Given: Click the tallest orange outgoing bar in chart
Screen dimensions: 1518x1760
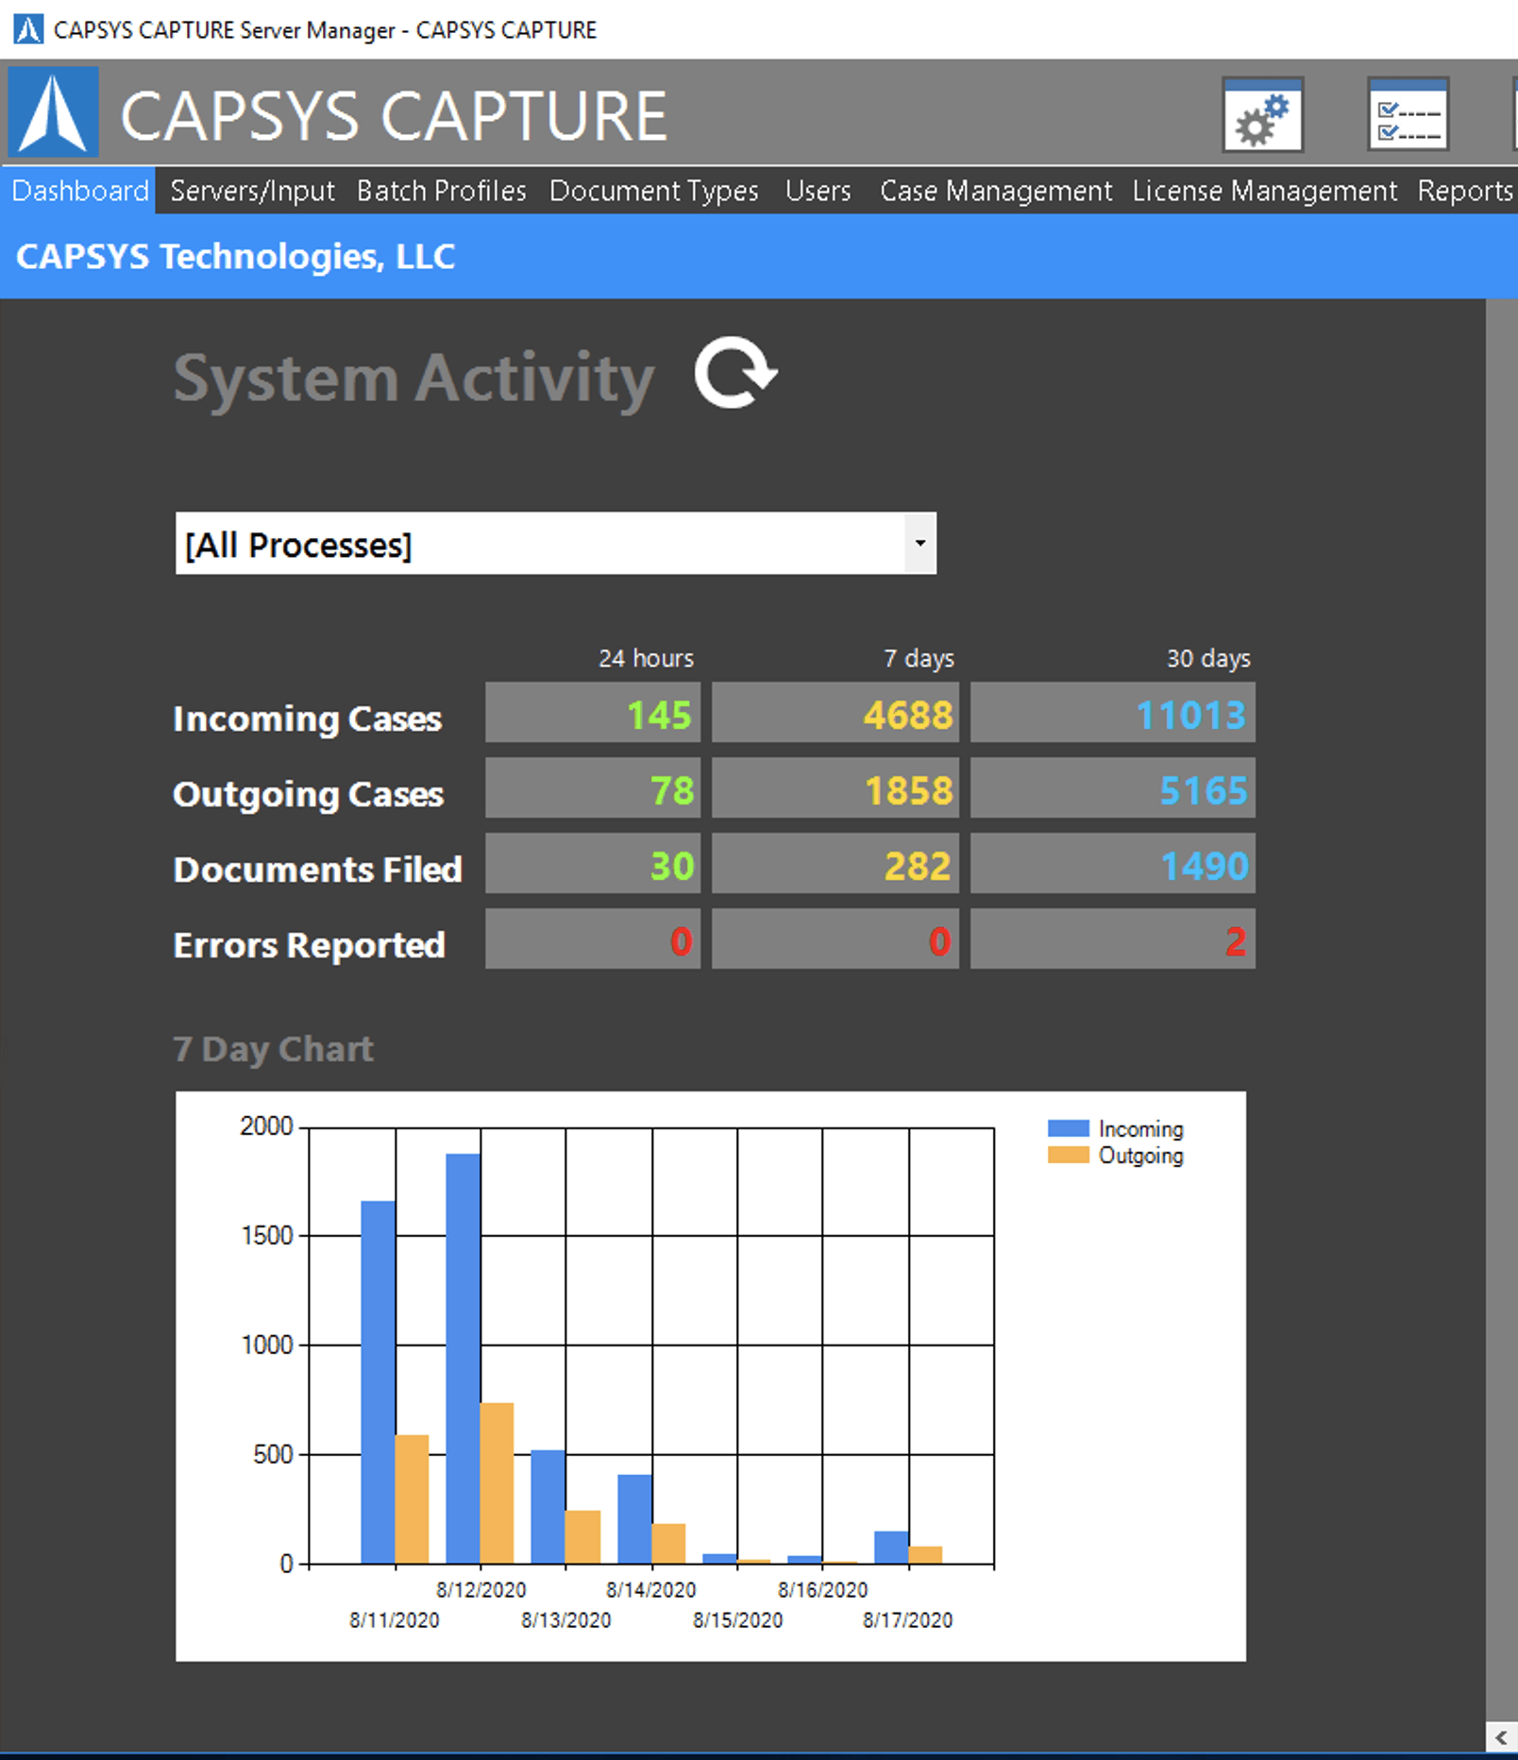Looking at the screenshot, I should click(x=497, y=1482).
